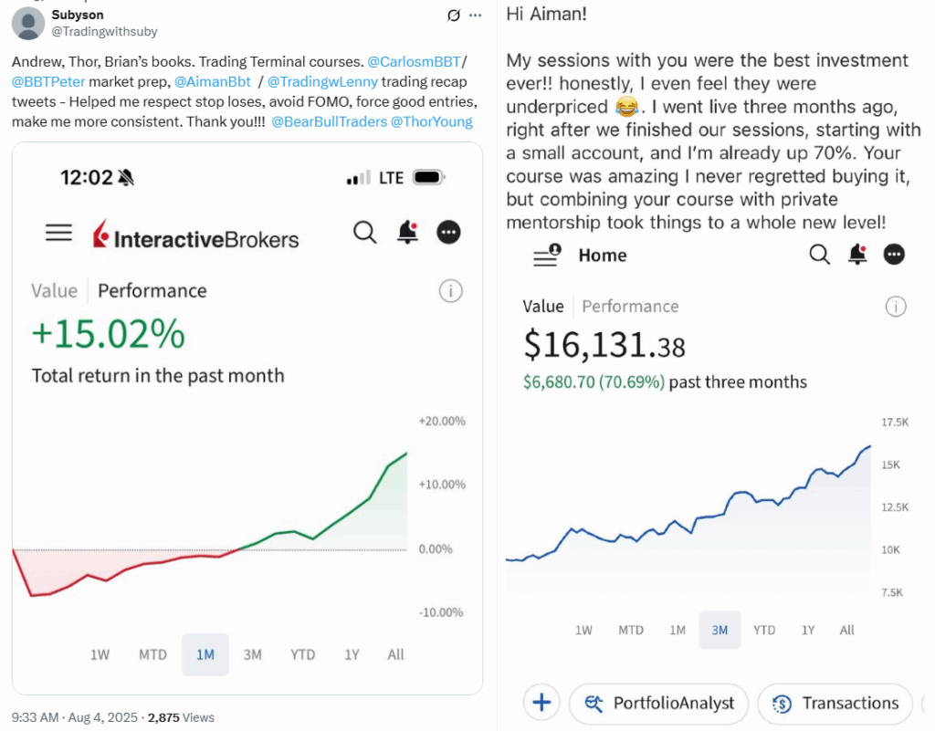The height and width of the screenshot is (731, 935).
Task: Click the blue plus button near PortfolioAnalyst
Action: coord(541,703)
